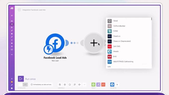
Task: Open the orange Text parser icon
Action: pos(103,84)
